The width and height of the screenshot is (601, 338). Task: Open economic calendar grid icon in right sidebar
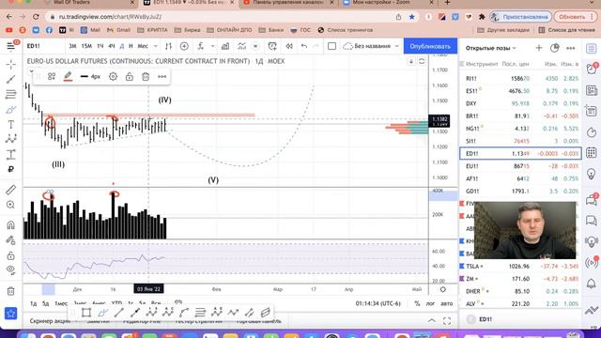[592, 152]
